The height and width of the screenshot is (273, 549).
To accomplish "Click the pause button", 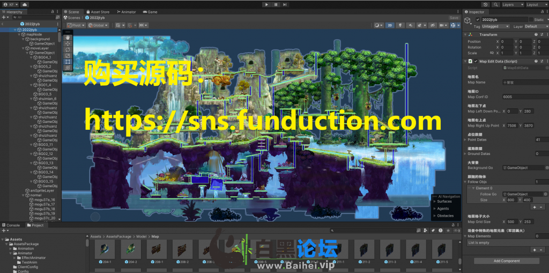I will pyautogui.click(x=276, y=4).
